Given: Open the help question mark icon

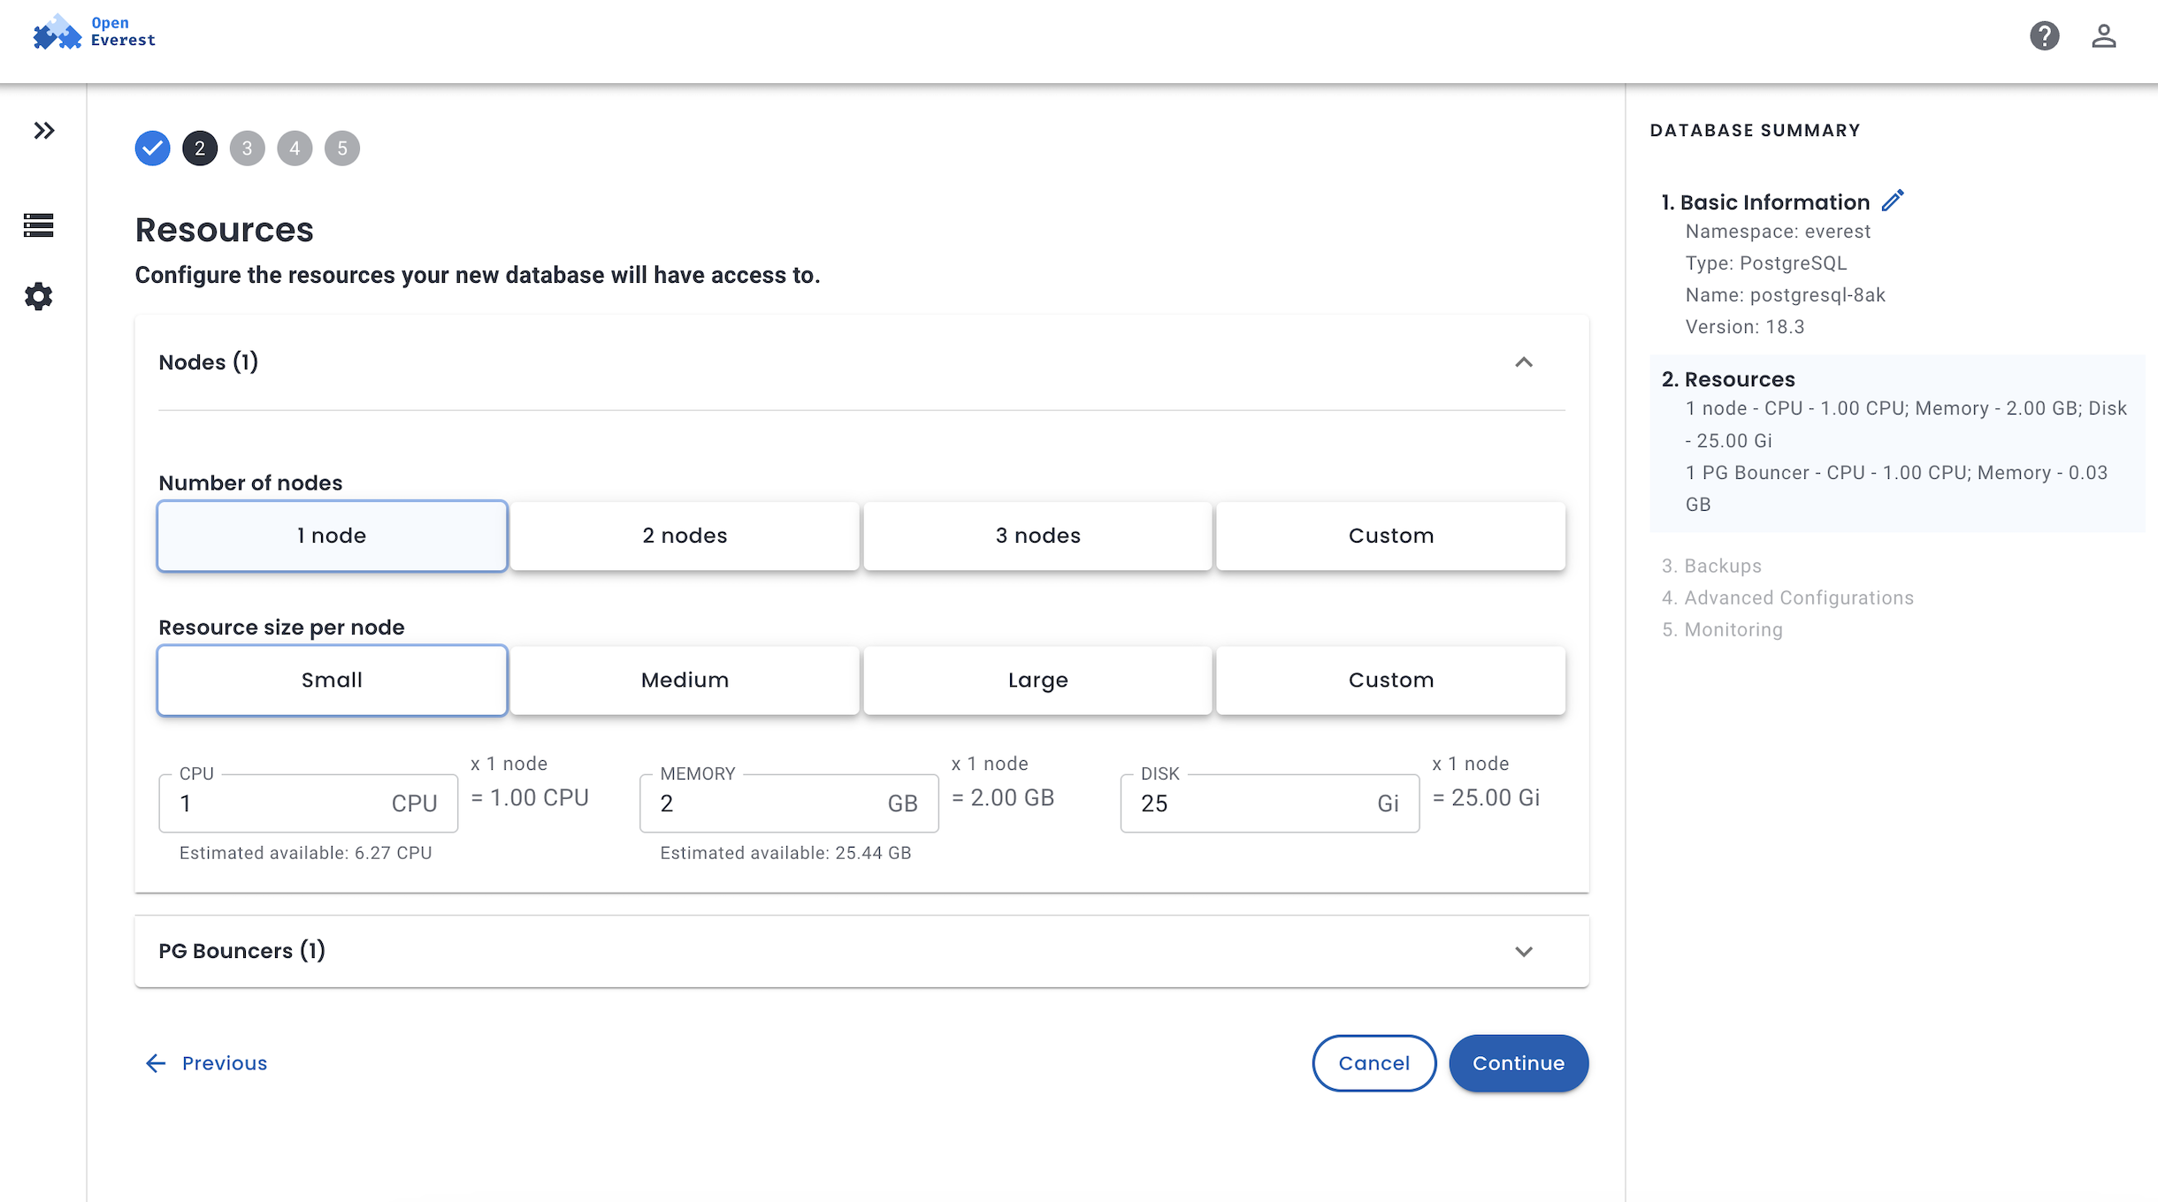Looking at the screenshot, I should pyautogui.click(x=2044, y=36).
